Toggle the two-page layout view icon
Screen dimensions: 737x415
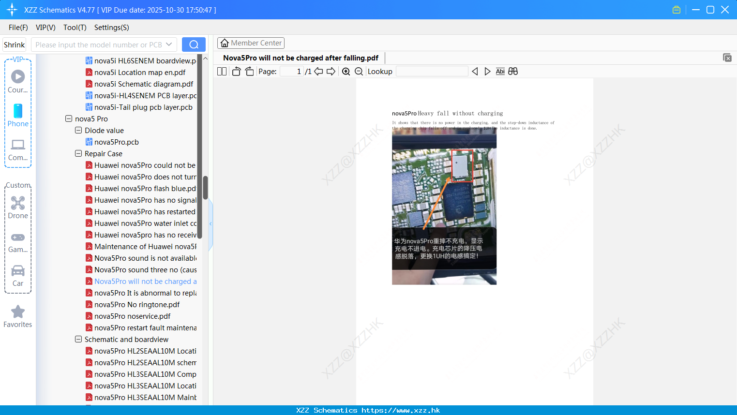[222, 72]
